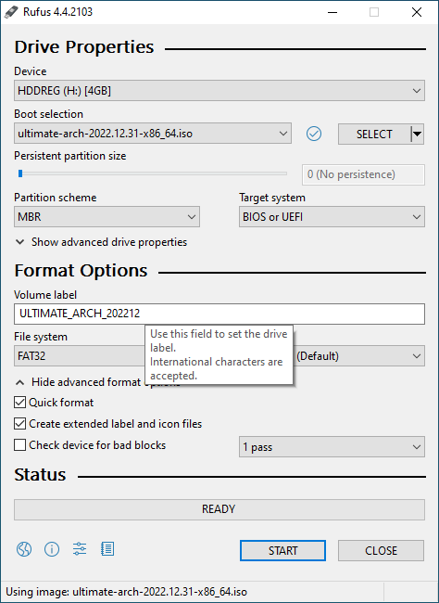Open language selection via globe icon

click(24, 549)
